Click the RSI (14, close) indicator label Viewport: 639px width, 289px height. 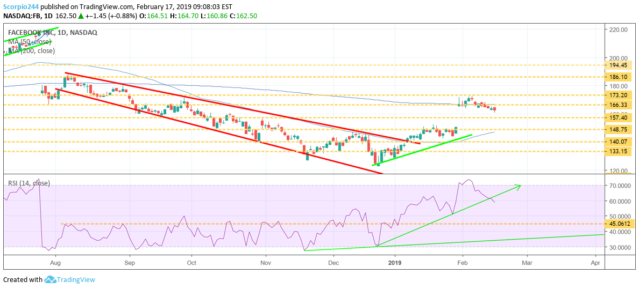pos(29,183)
